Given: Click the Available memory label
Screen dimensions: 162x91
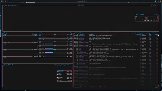Looking at the screenshot, I should [x=6, y=43].
